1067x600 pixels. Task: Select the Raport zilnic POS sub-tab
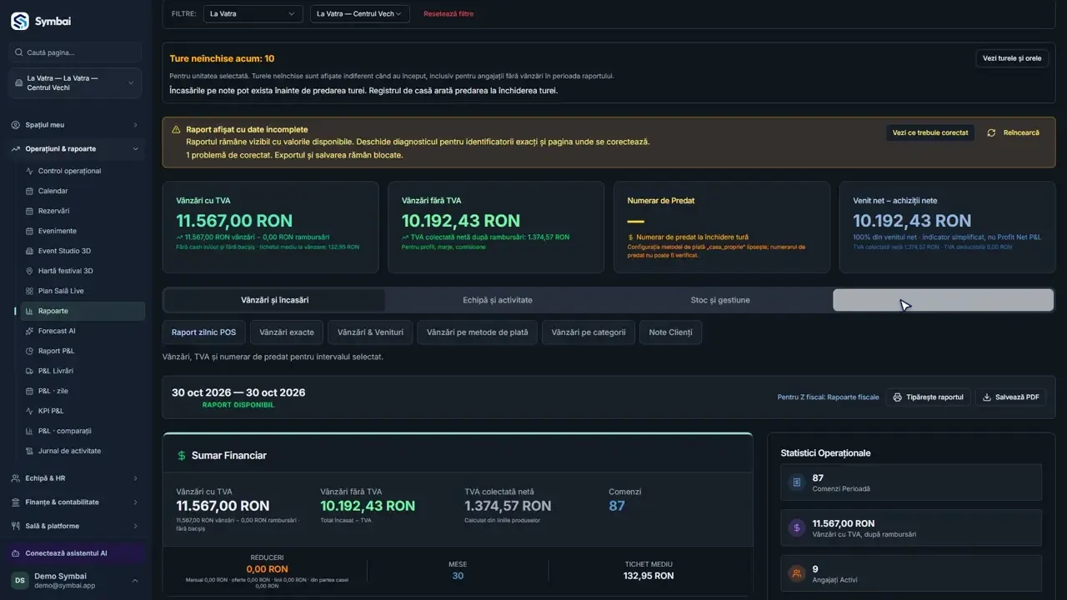203,332
